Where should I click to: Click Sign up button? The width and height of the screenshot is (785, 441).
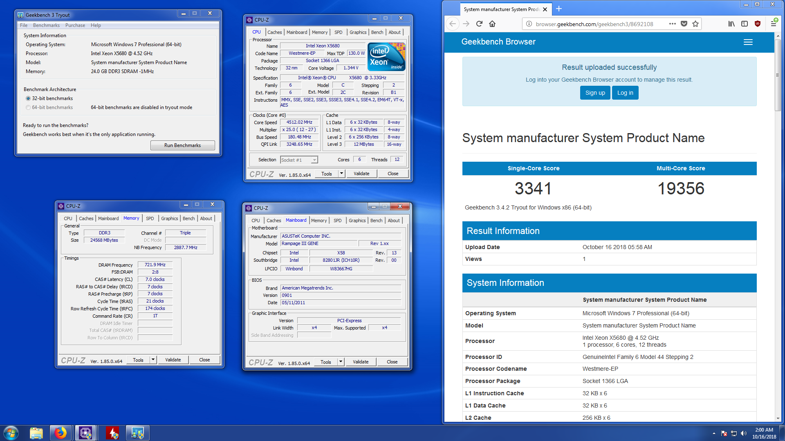[595, 93]
